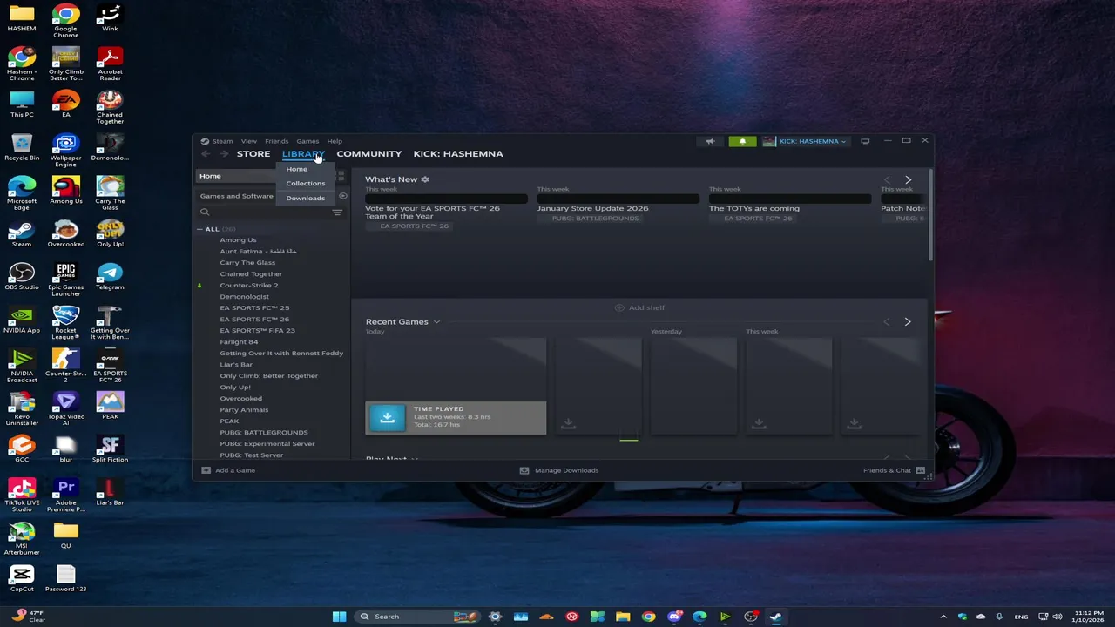Select Among Us in game list

pos(238,240)
